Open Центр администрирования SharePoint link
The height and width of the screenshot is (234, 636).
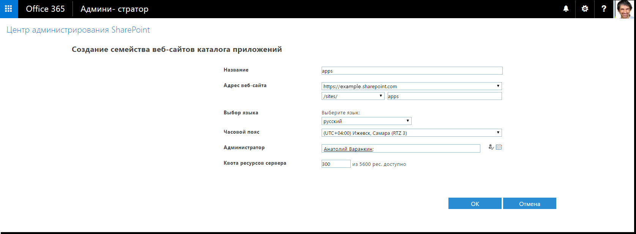[x=78, y=30]
